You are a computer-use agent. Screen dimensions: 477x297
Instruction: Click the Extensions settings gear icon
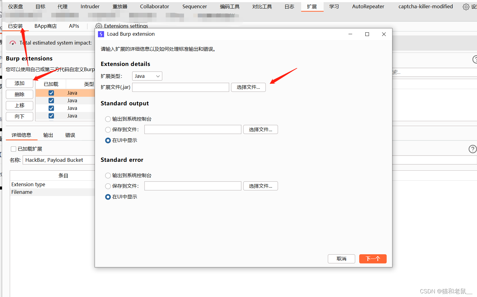point(99,26)
